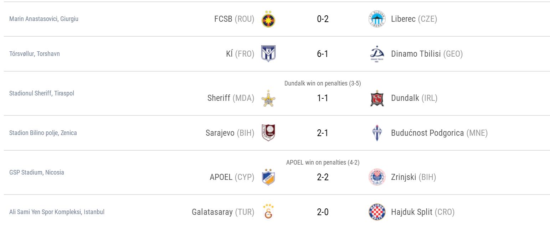Viewport: 550px width, 228px height.
Task: Click the GSP Stadium, Nicosia venue text
Action: 37,172
